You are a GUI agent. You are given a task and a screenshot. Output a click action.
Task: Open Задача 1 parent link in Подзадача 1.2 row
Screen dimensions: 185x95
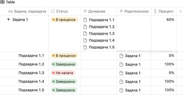133,64
